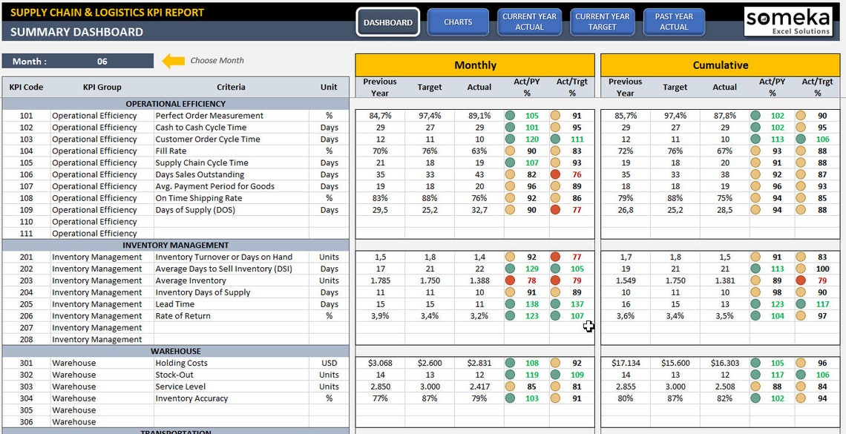Click red monthly Act/Trgt circle for Average Inventory

click(555, 280)
